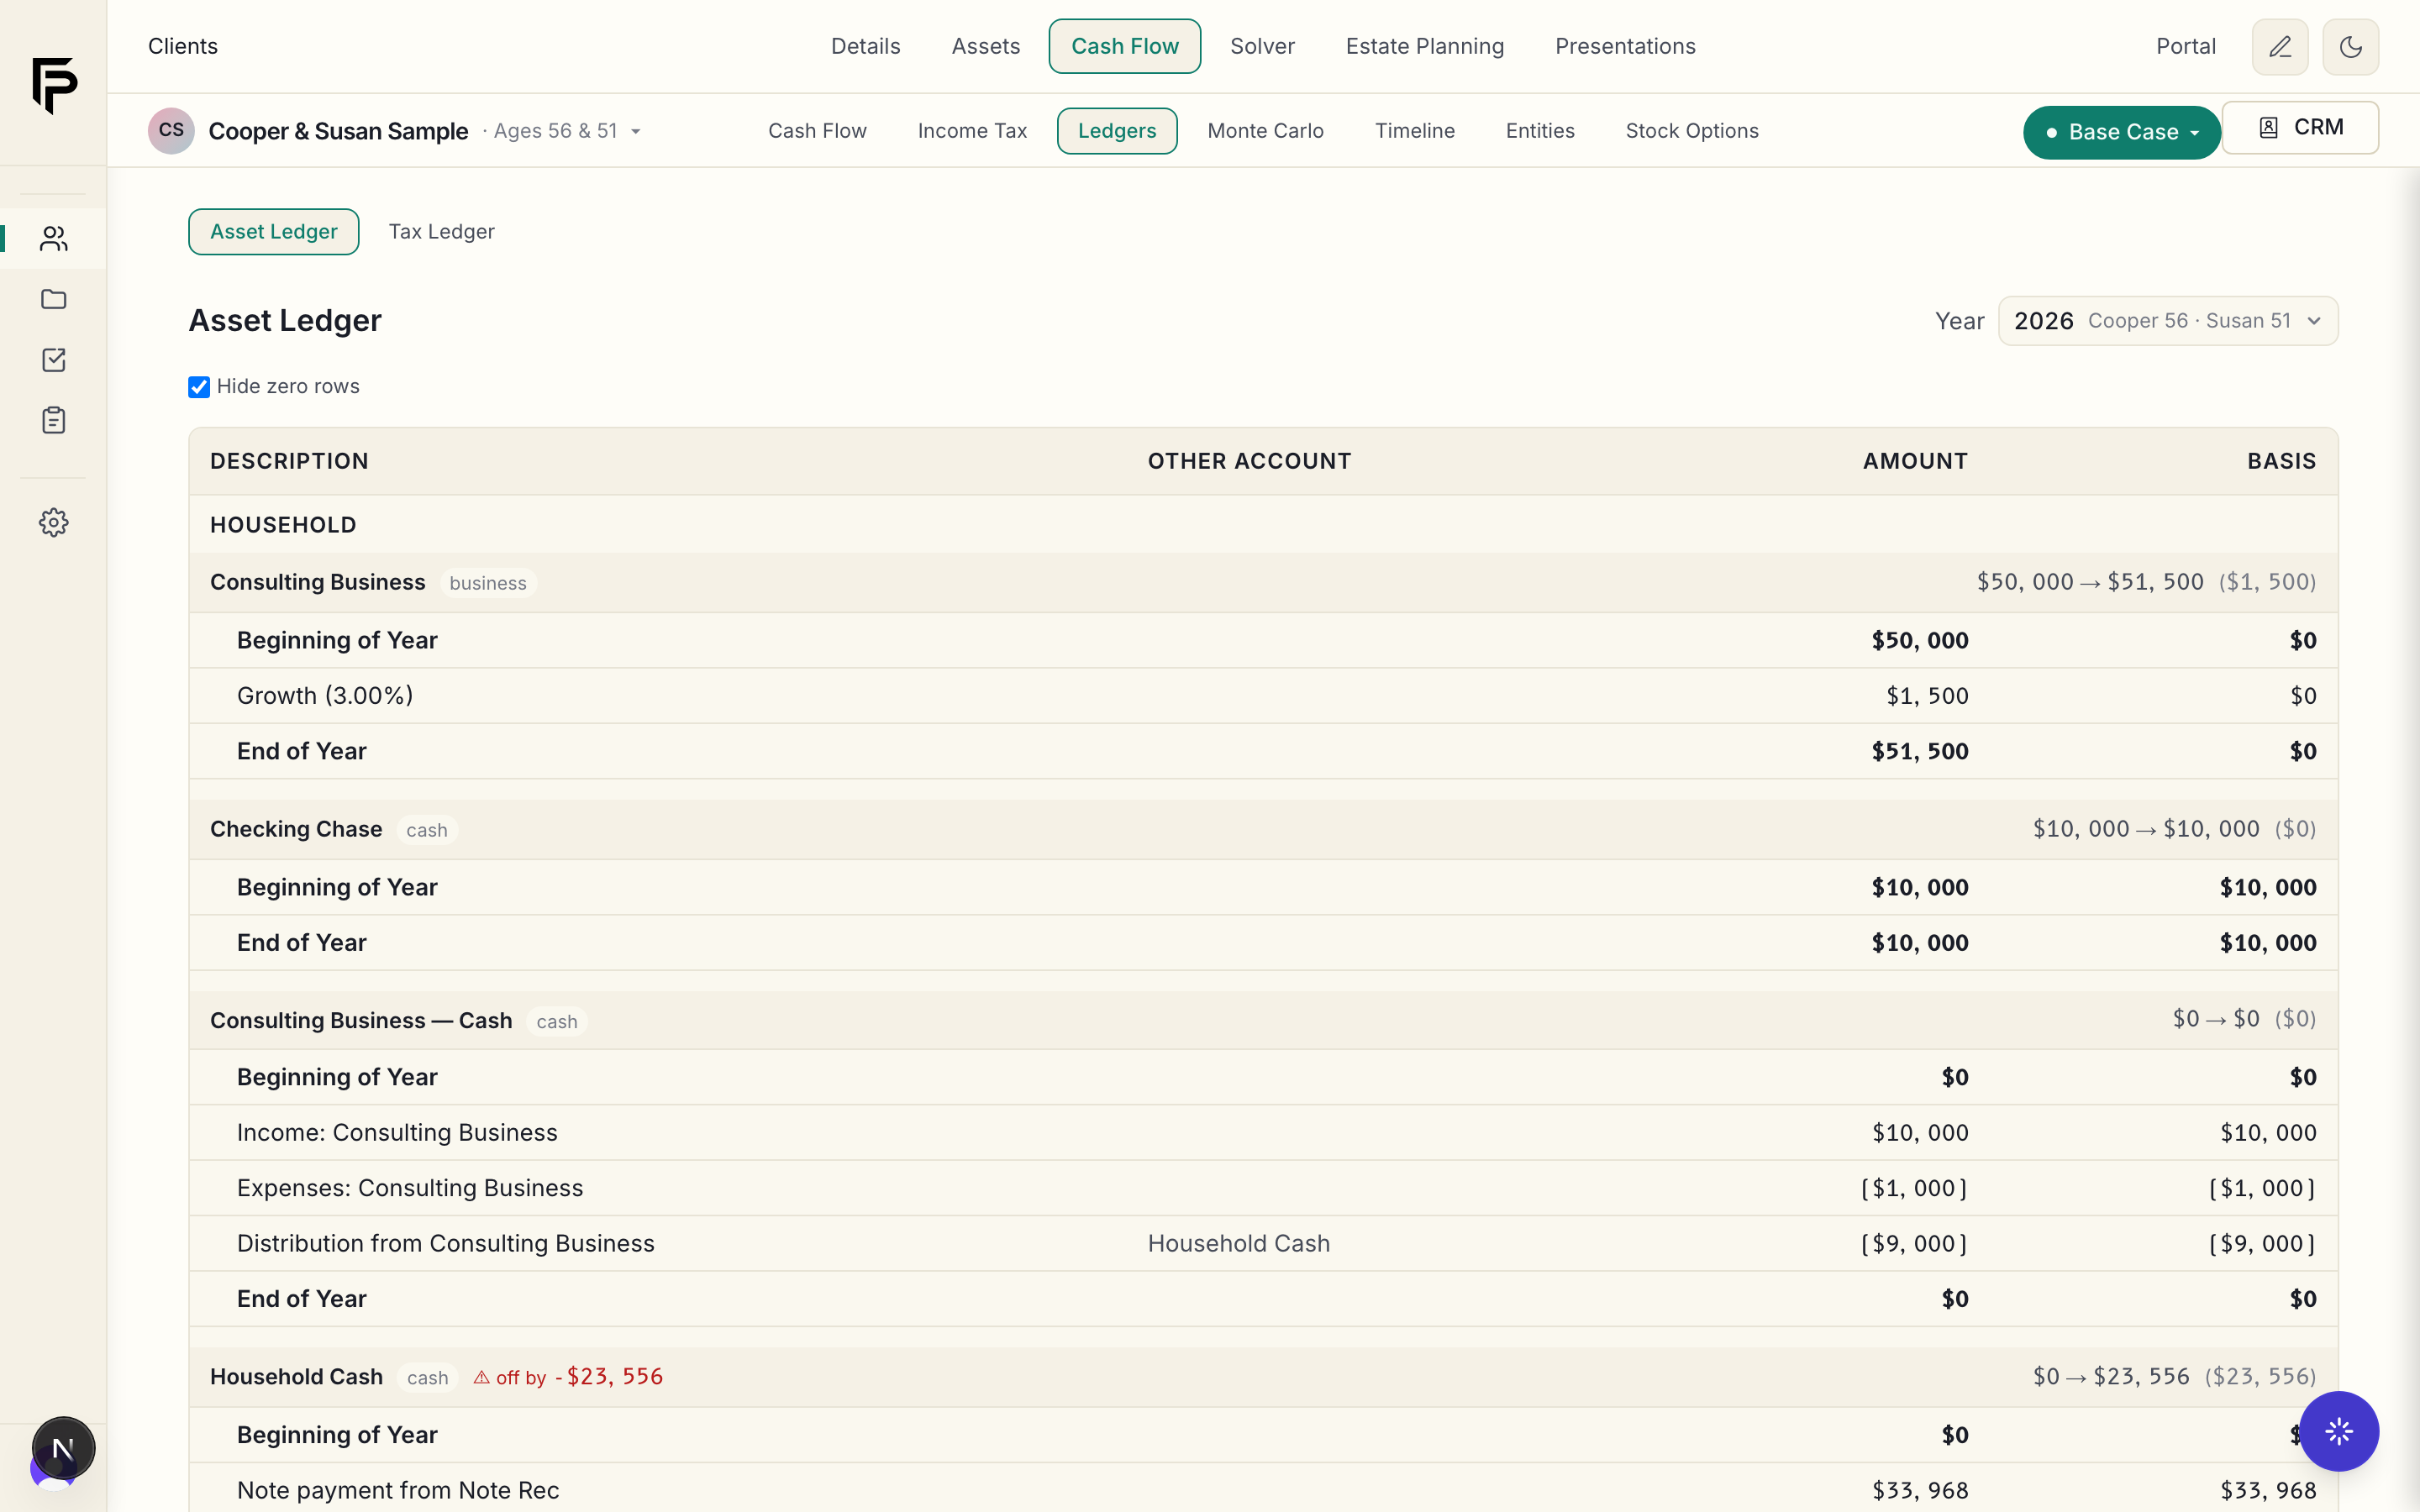Toggle dark mode moon icon
This screenshot has width=2420, height=1512.
point(2350,47)
